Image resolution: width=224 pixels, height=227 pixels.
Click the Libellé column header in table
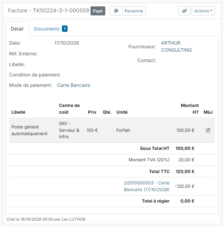pos(18,112)
